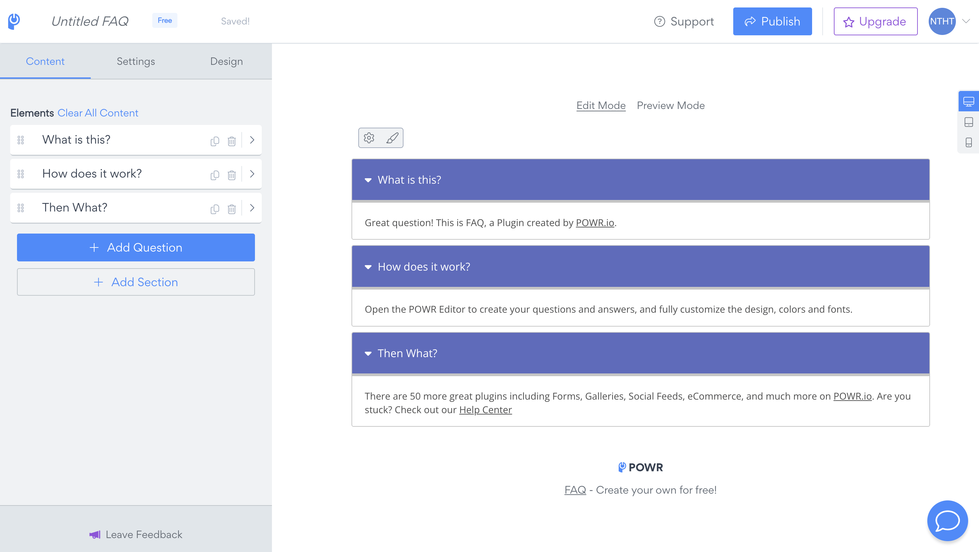Open design brush tool in preview toolbar

392,138
